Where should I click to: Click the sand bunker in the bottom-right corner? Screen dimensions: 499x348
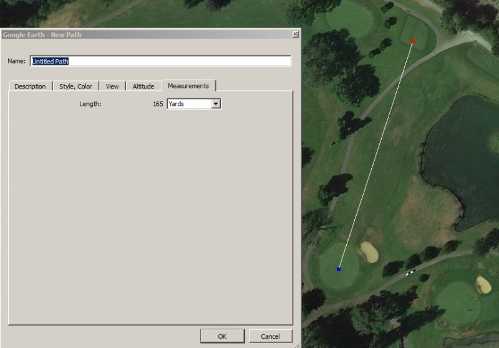click(483, 285)
